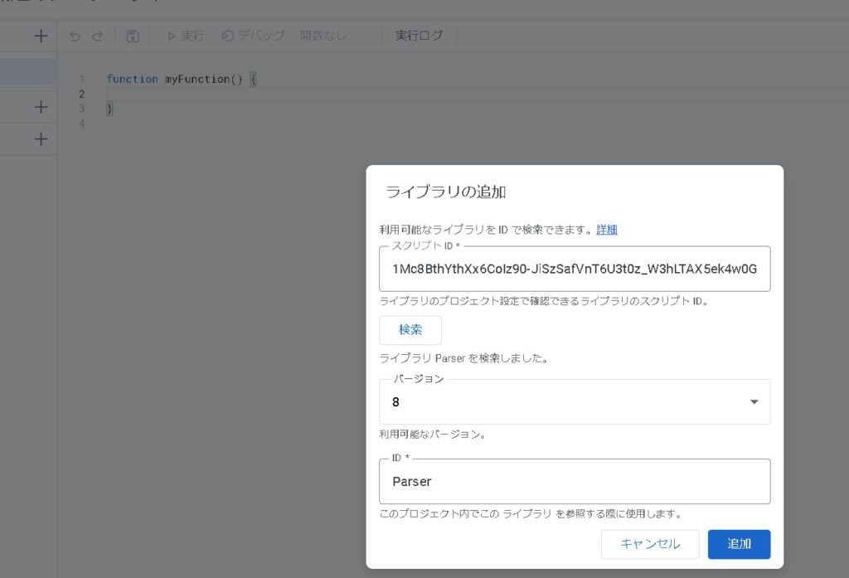Click into the スクリプト ID input field

pos(574,270)
